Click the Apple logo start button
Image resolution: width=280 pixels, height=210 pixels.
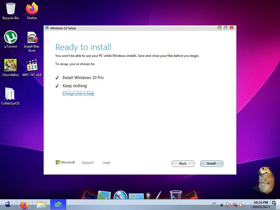tap(7, 204)
